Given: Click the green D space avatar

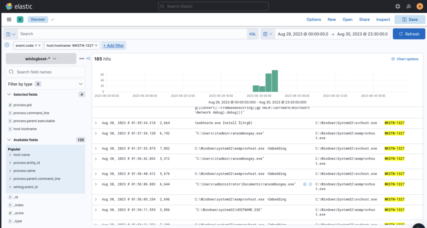Looking at the screenshot, I should coord(20,20).
